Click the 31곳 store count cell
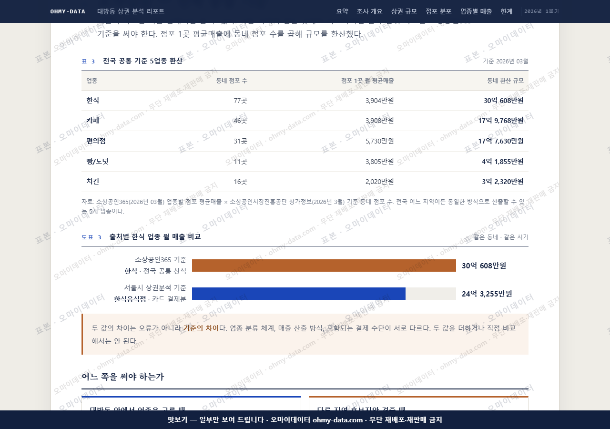This screenshot has height=429, width=610. 240,141
